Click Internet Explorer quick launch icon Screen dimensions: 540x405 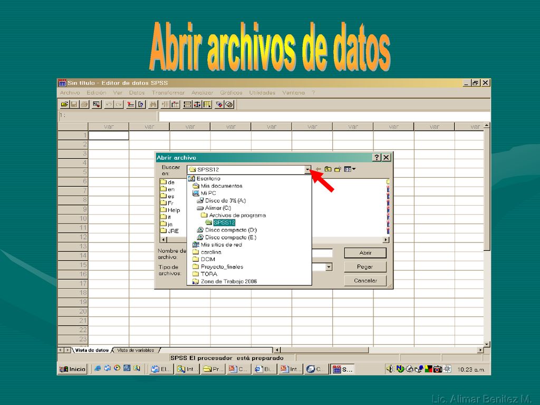[98, 369]
